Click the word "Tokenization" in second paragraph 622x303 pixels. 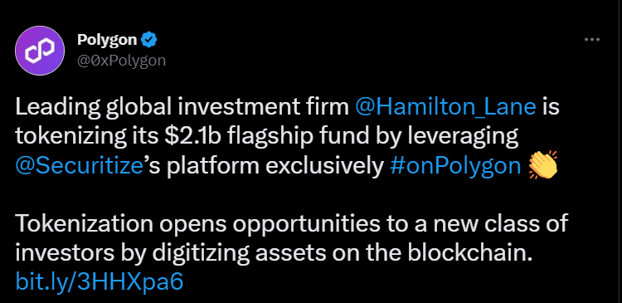pos(85,224)
